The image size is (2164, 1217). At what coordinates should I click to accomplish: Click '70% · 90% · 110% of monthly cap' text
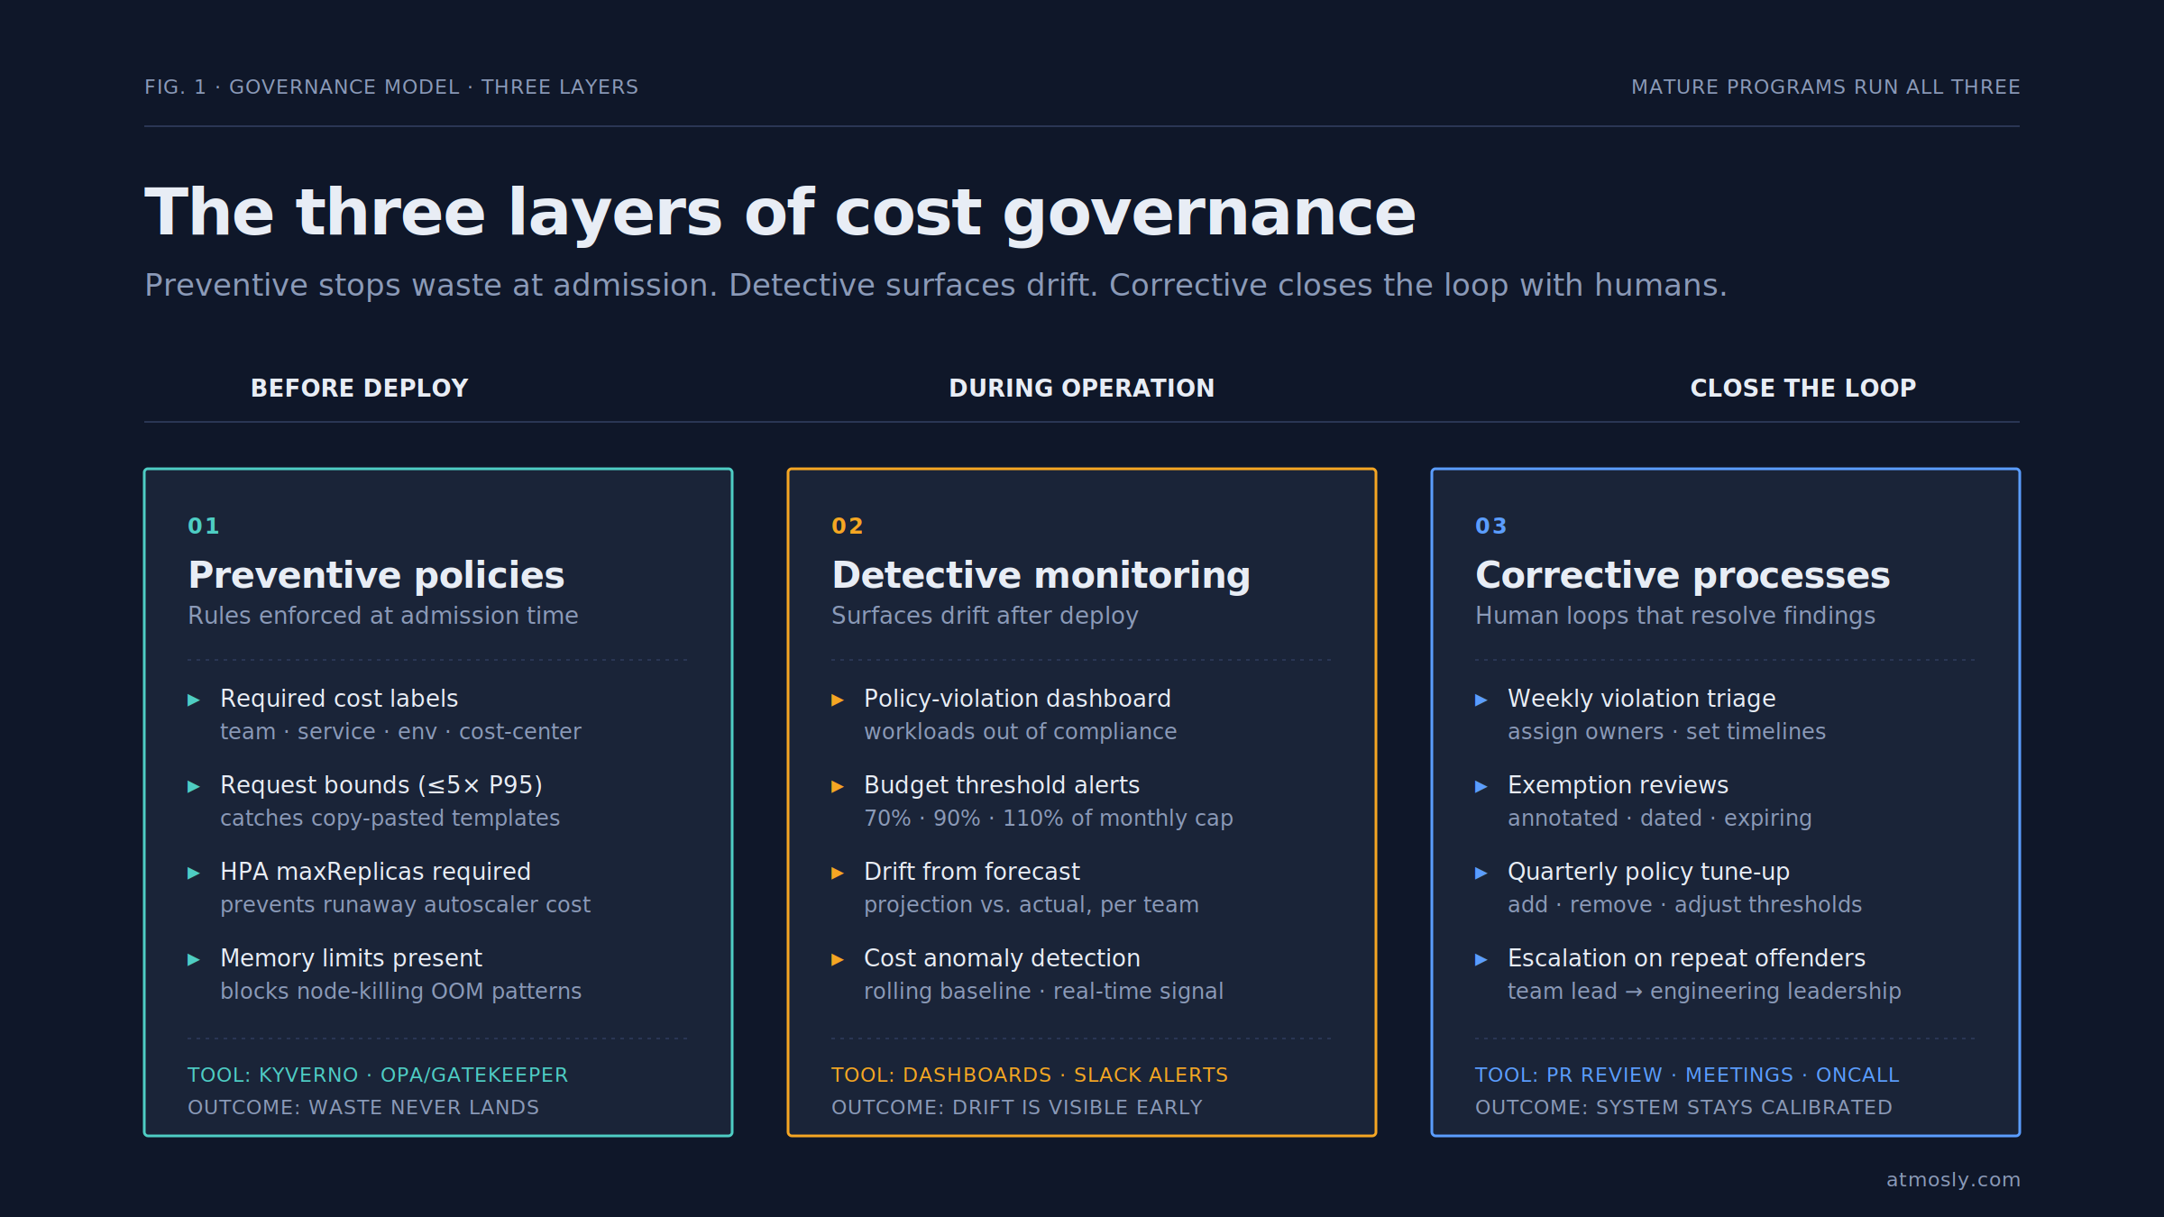[1048, 819]
